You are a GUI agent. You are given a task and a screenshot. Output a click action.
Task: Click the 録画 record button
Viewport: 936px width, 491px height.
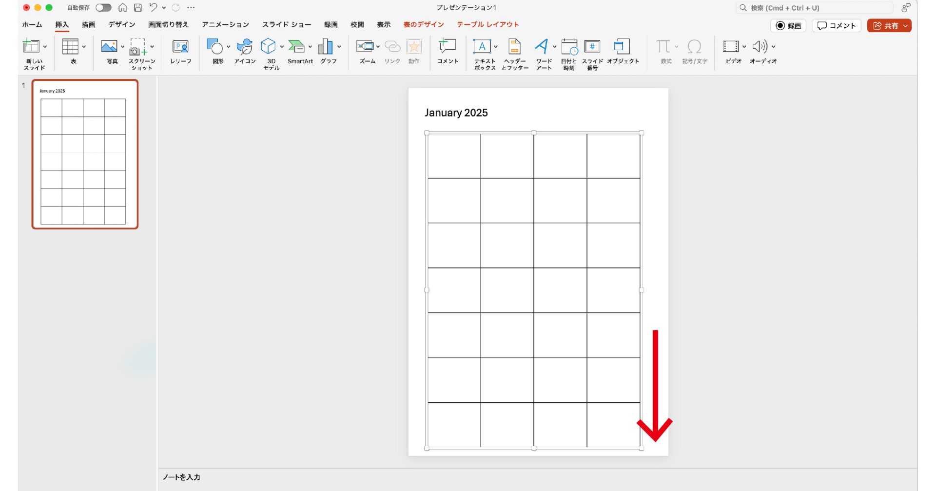pyautogui.click(x=788, y=26)
